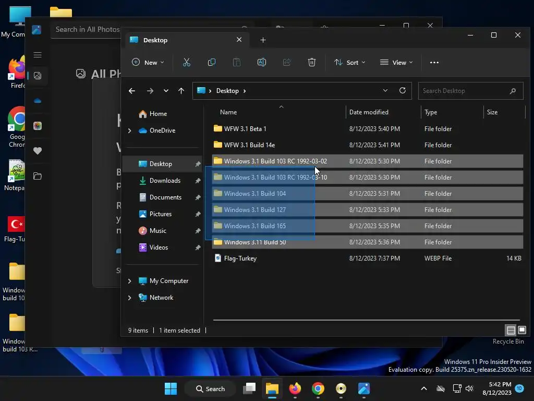Screen dimensions: 534x401
Task: Go up one folder level arrow
Action: 181,91
